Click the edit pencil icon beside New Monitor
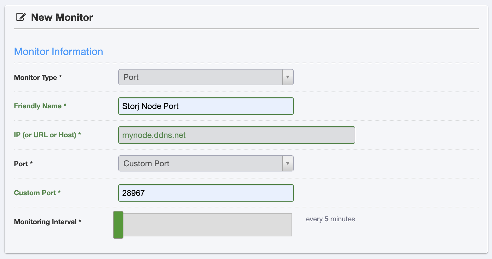Screen dimensions: 492x259 pyautogui.click(x=21, y=17)
